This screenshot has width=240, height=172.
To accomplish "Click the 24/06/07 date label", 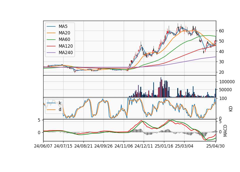I will pos(43,146).
